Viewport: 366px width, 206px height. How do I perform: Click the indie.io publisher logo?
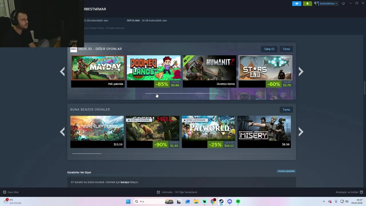click(73, 49)
